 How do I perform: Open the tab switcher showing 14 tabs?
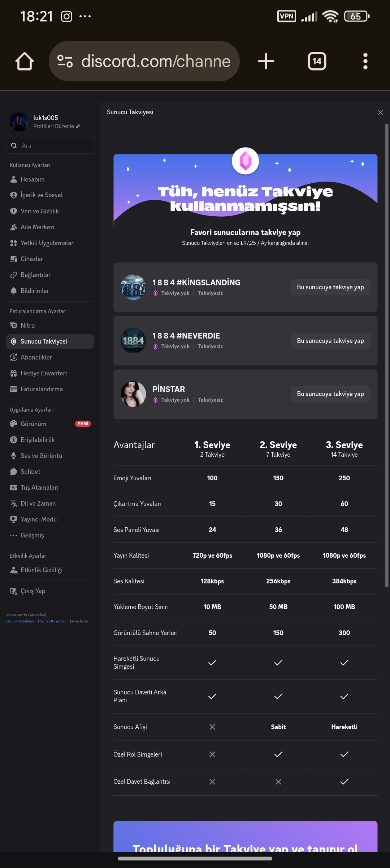[317, 61]
